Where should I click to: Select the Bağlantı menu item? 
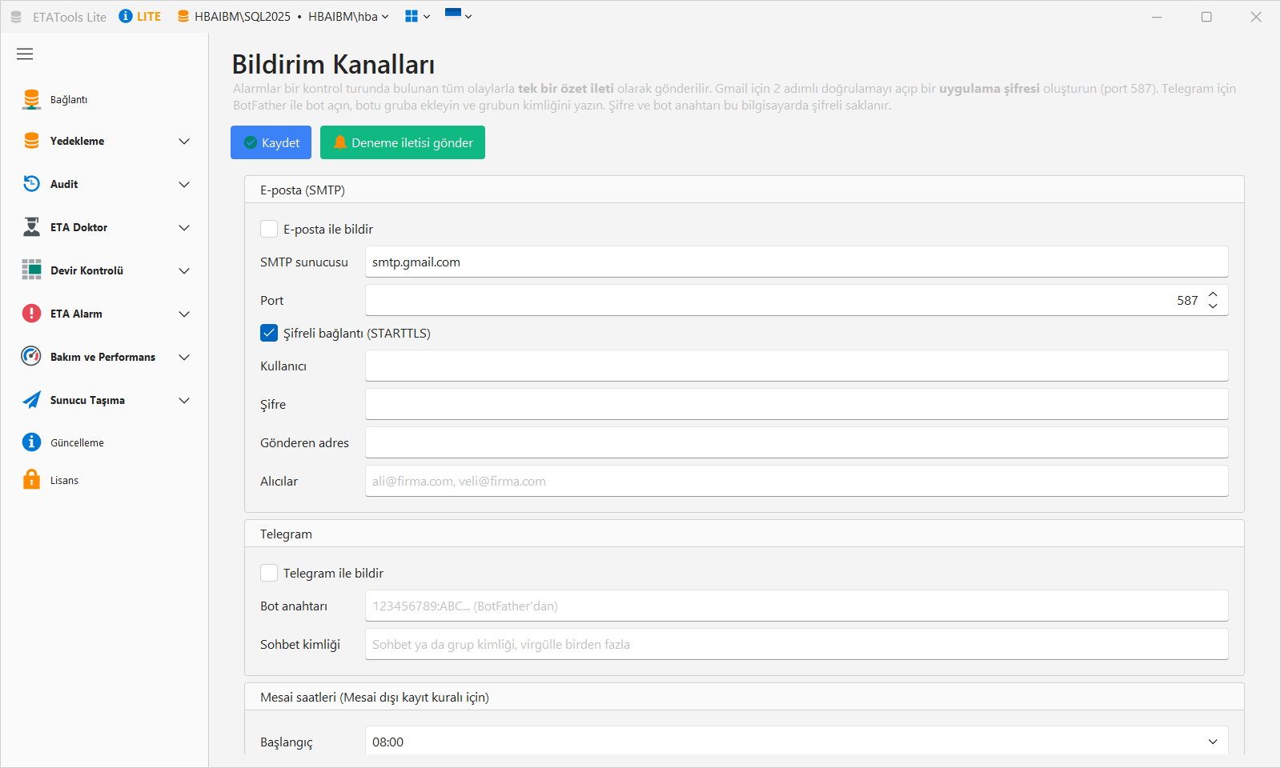click(x=104, y=99)
